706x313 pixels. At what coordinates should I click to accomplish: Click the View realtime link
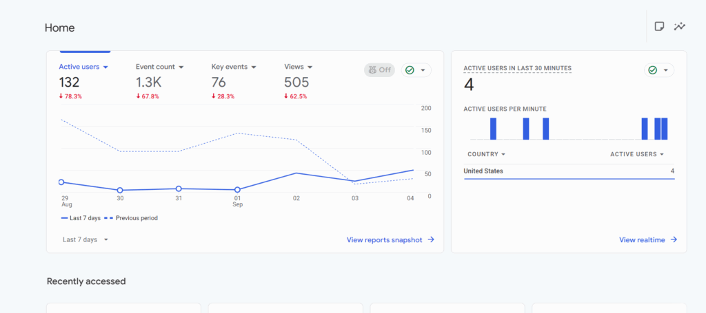point(647,239)
